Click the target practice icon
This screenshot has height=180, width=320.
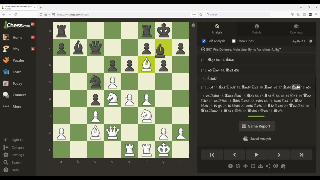click(x=275, y=166)
